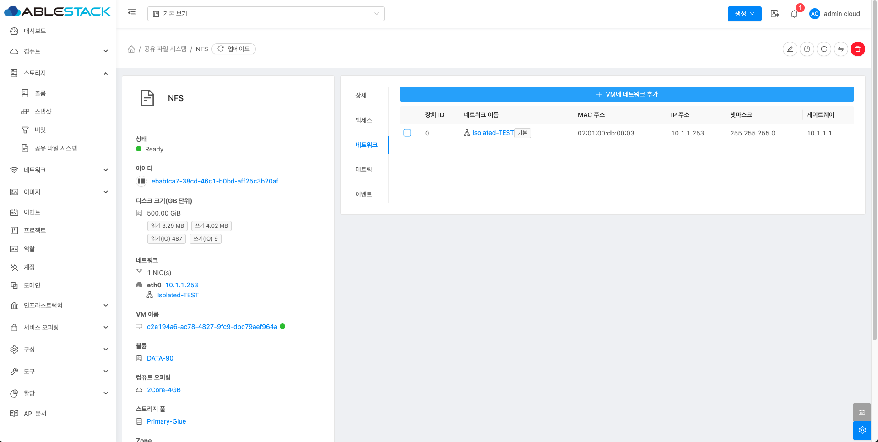Viewport: 878px width, 442px height.
Task: Click the edit pencil icon
Action: (x=790, y=49)
